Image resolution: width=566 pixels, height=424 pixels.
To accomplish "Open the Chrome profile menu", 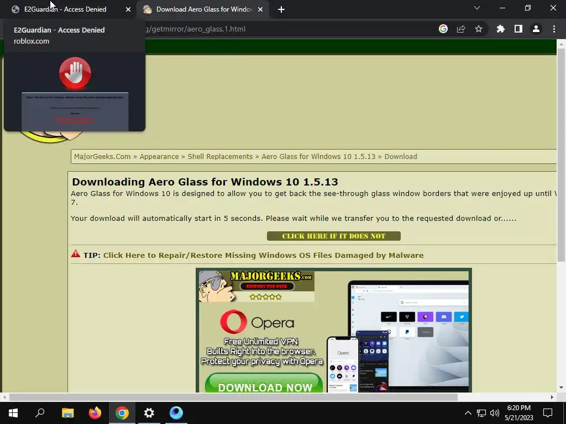I will [x=536, y=29].
